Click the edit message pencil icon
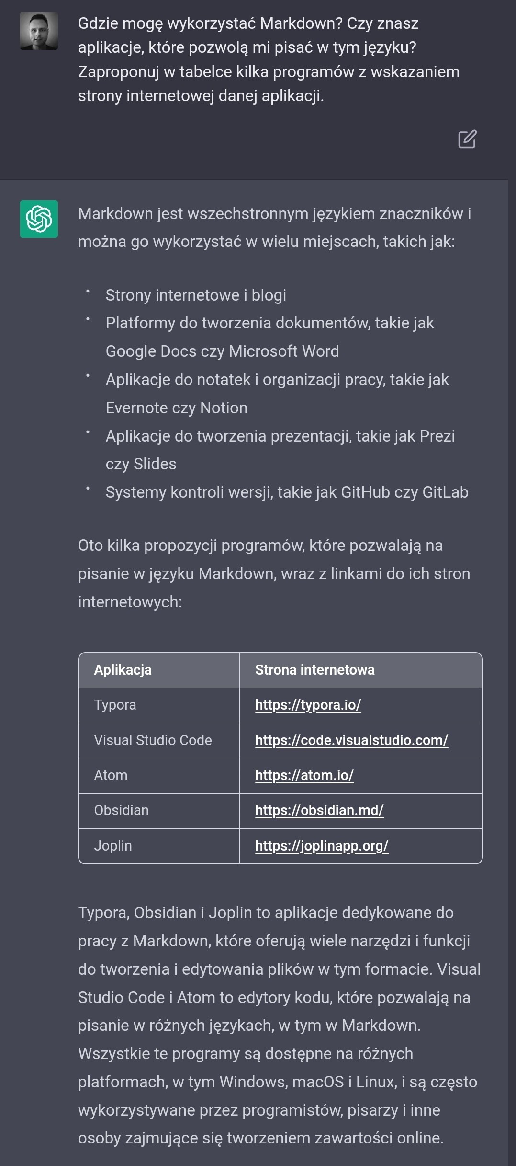 point(467,139)
